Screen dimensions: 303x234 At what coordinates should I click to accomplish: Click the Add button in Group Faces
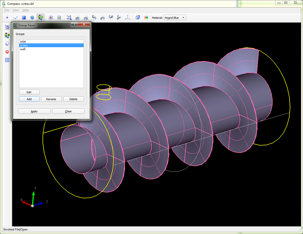coord(29,99)
